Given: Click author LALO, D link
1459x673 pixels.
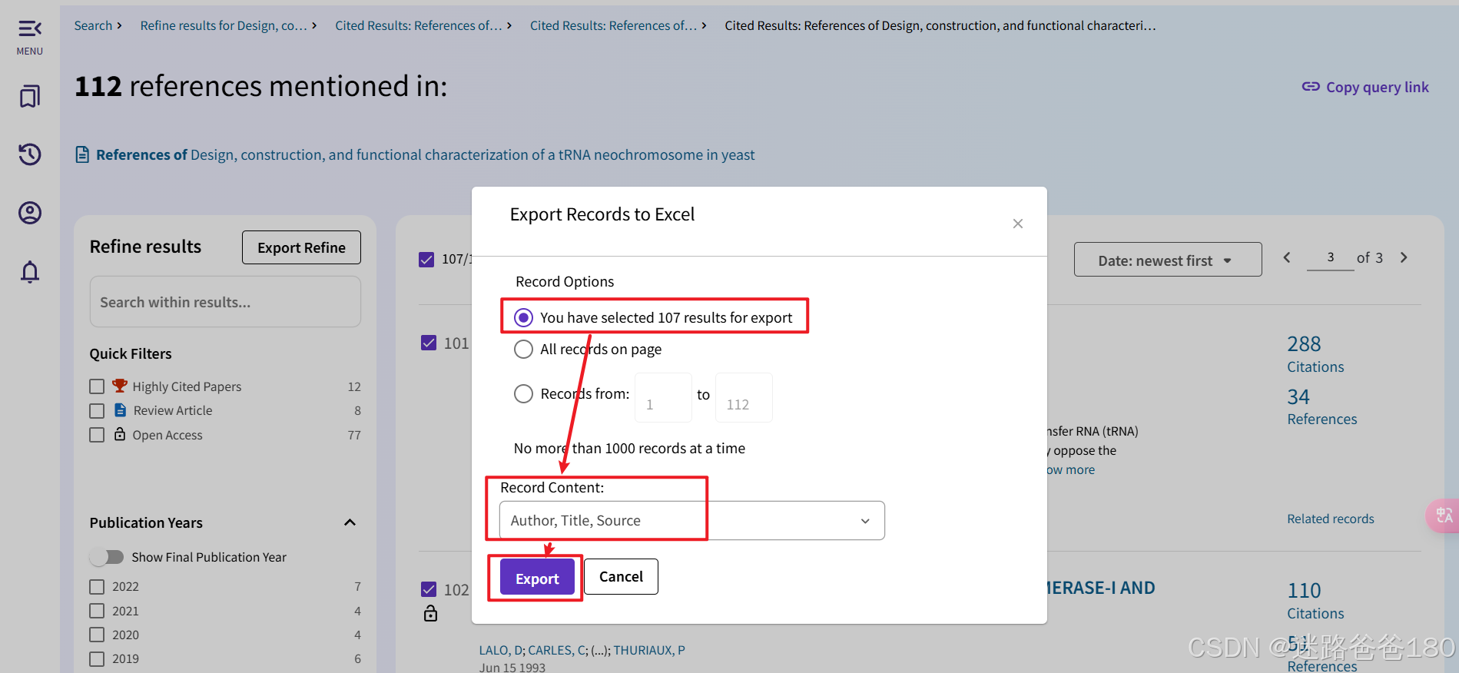Looking at the screenshot, I should (502, 650).
